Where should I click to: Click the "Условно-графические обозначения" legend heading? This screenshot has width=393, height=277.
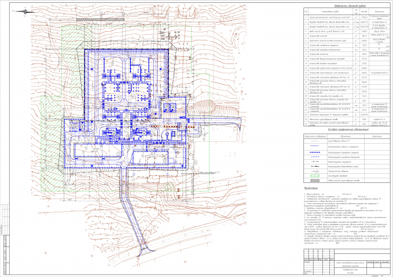347,130
